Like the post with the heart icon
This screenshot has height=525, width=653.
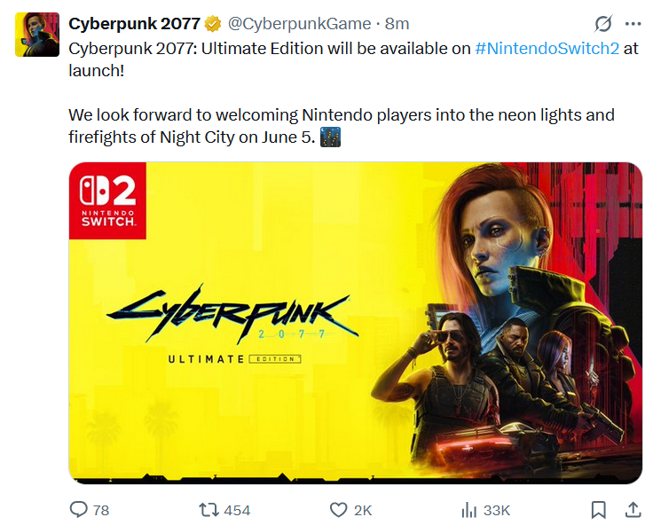coord(338,510)
